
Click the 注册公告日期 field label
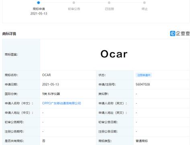(x=108, y=131)
